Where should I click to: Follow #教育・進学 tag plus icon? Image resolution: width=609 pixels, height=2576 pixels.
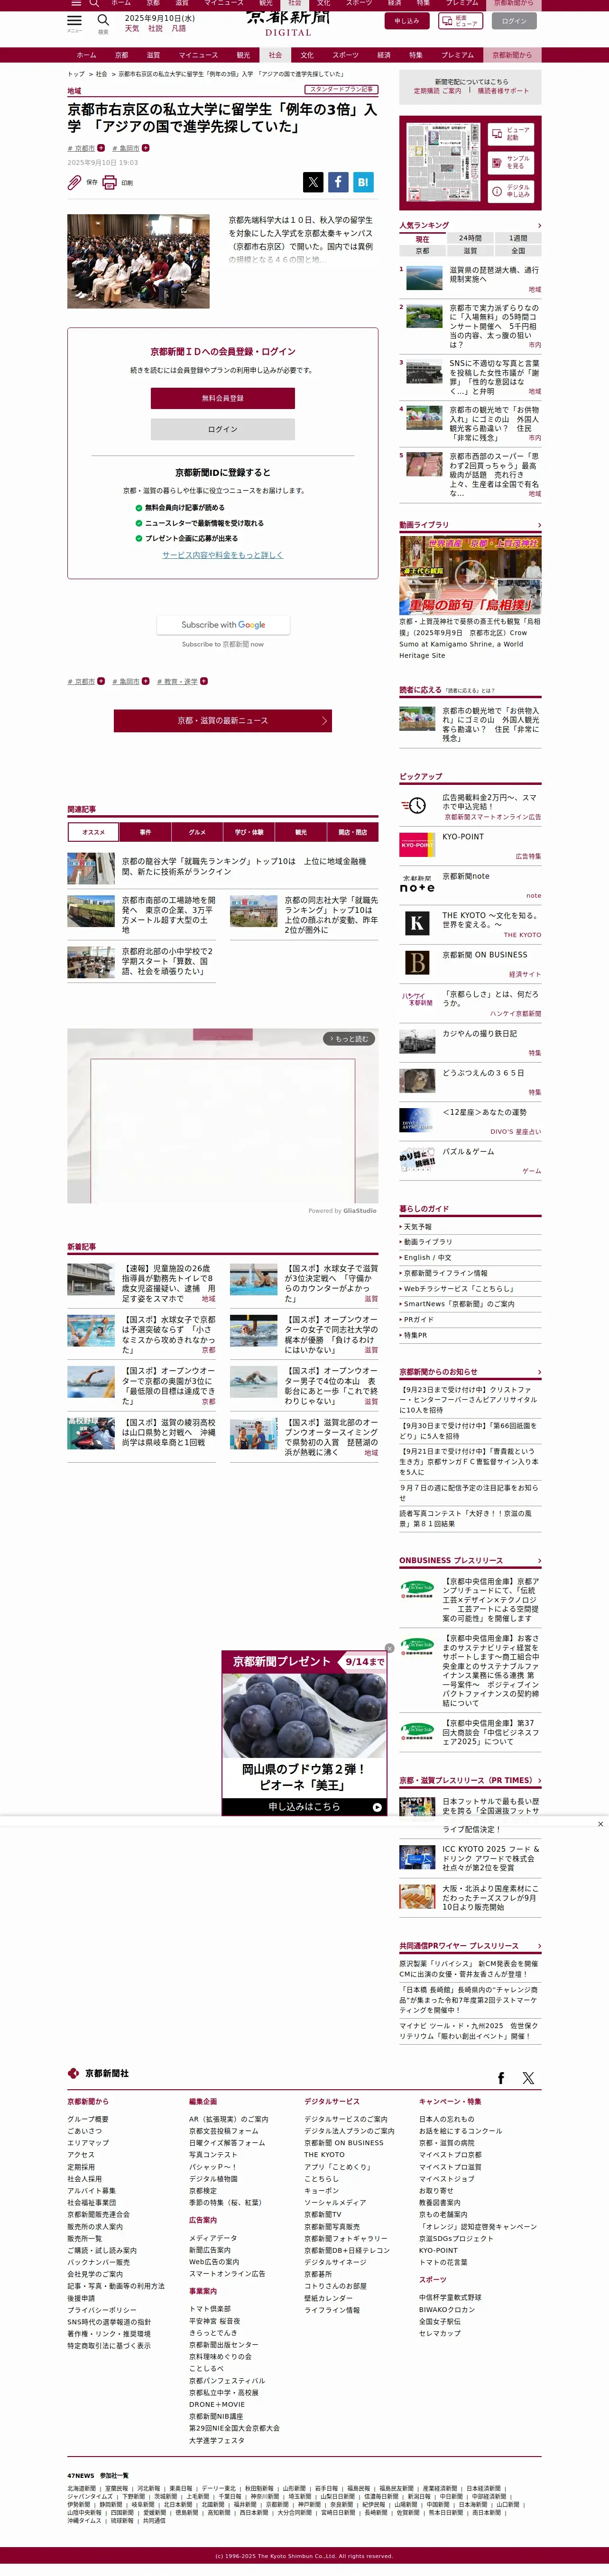coord(204,681)
